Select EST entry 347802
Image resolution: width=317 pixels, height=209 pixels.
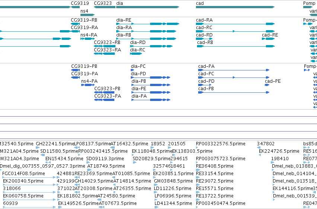(x=266, y=144)
